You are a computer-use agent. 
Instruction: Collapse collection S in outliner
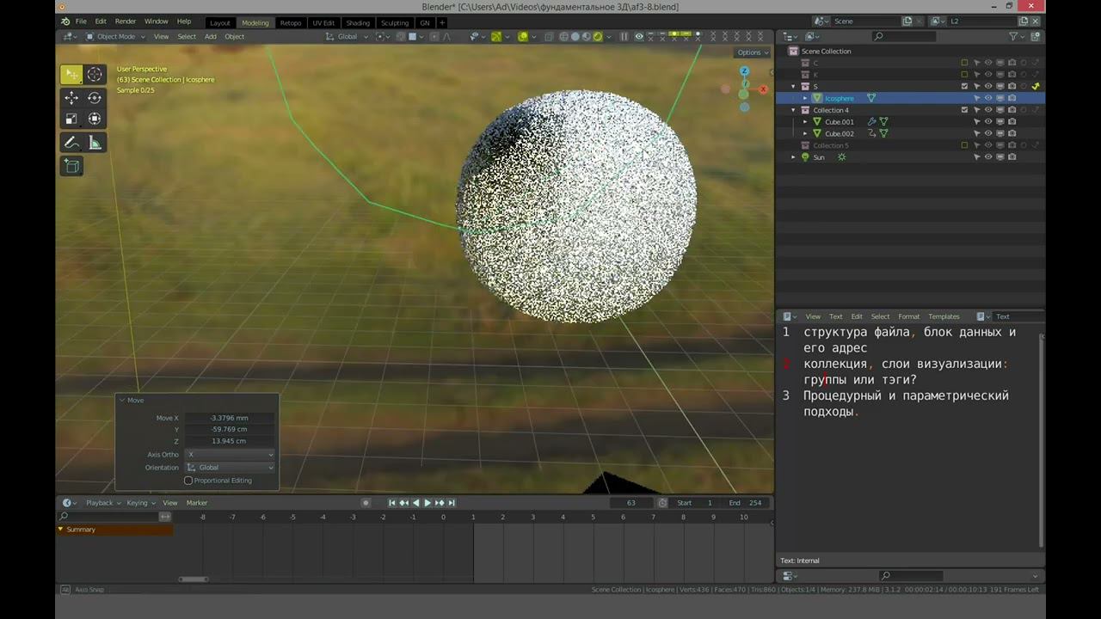pos(793,86)
